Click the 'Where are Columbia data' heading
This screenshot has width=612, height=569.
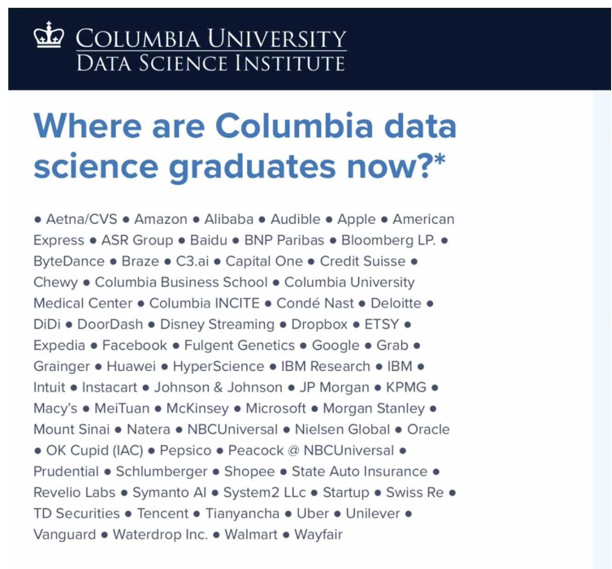(245, 126)
